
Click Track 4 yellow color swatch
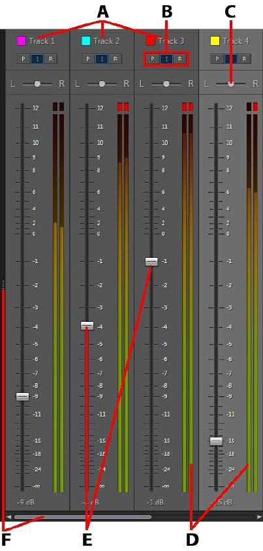coord(215,41)
